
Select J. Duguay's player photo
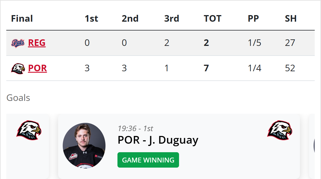pos(84,145)
